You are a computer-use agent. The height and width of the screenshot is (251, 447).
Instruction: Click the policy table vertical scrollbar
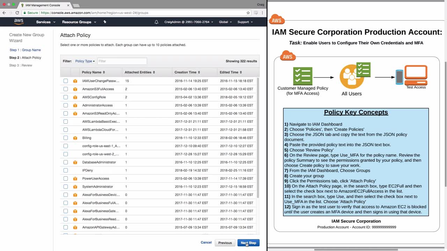tap(258, 138)
